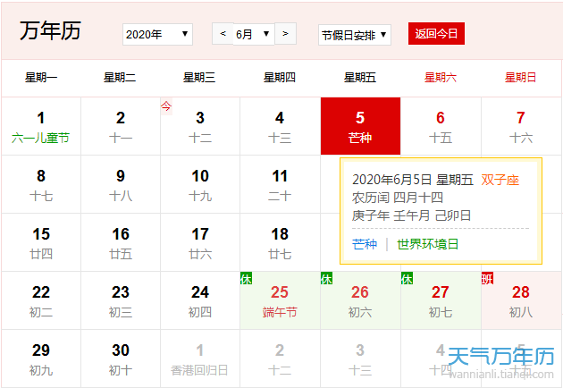
Task: Click the 返回今日 button
Action: pyautogui.click(x=436, y=34)
